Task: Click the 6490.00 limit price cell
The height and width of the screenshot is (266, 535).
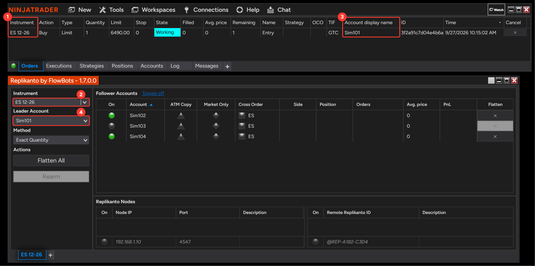Action: coord(121,33)
